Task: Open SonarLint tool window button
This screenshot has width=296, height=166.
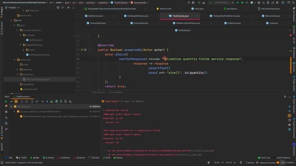Action: 79,158
